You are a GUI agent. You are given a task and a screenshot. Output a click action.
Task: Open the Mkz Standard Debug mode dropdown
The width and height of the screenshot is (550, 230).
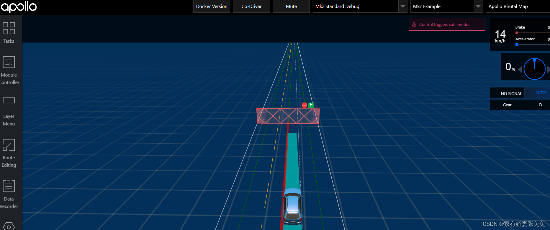coord(360,6)
